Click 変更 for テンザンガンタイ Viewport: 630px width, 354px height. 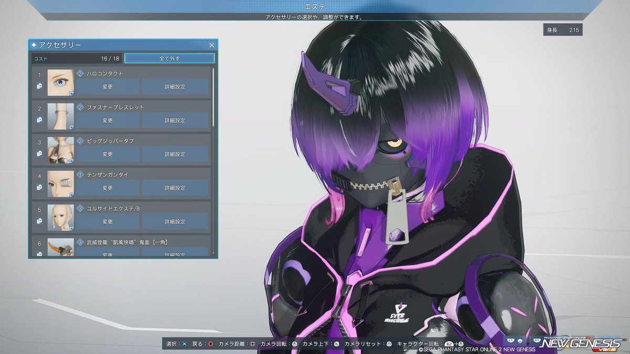pyautogui.click(x=108, y=188)
